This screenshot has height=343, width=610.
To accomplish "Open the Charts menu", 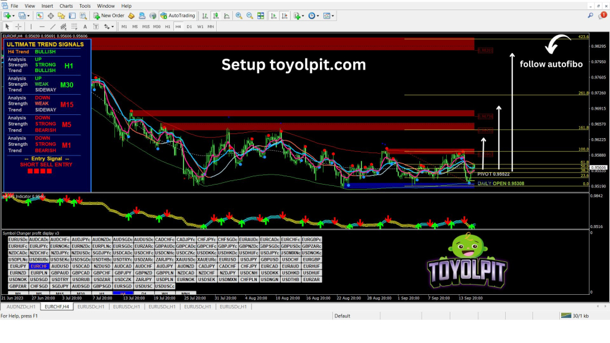I will click(66, 5).
